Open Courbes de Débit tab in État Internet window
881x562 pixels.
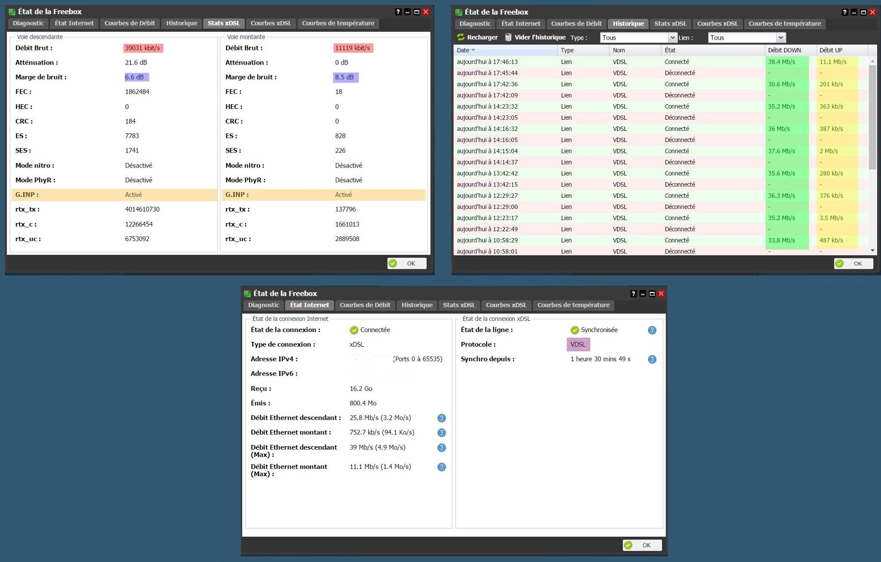point(365,305)
